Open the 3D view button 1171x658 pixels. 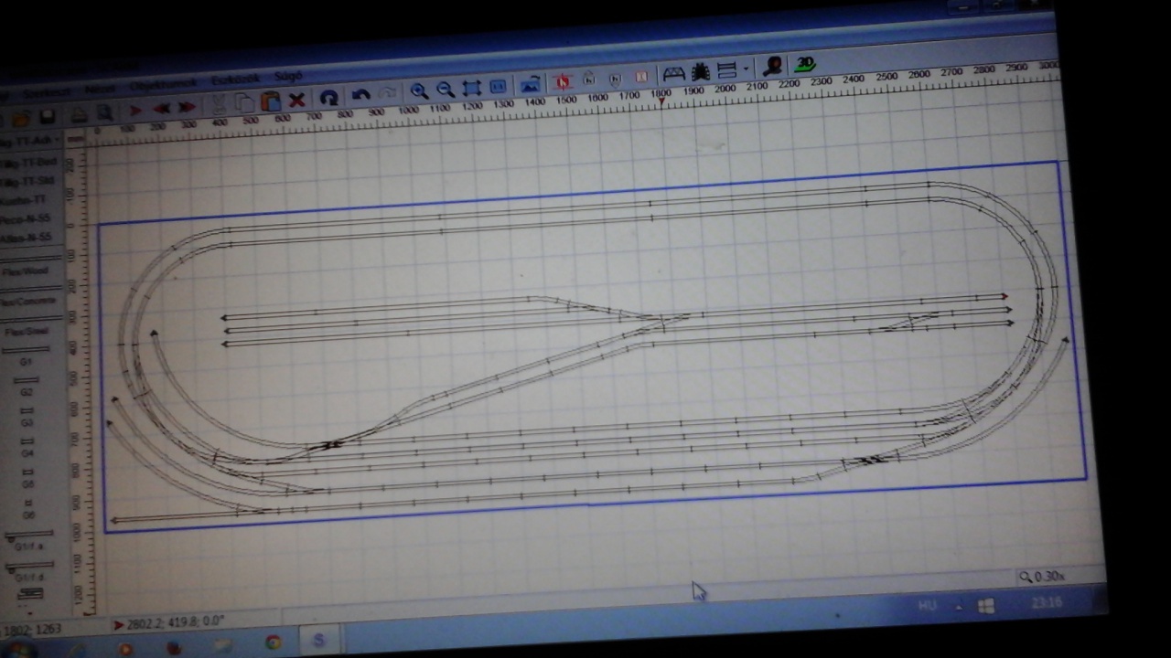[x=805, y=64]
